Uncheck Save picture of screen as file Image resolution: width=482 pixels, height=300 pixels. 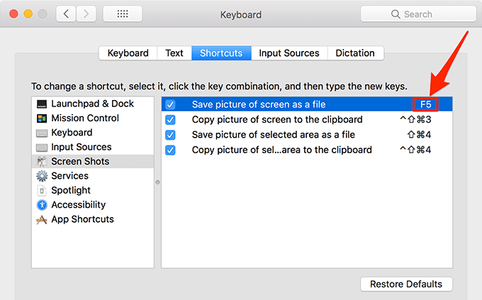(x=170, y=105)
